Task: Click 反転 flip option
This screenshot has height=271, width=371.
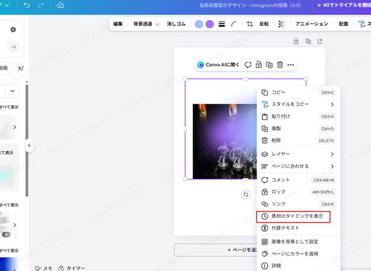Action: [x=264, y=24]
